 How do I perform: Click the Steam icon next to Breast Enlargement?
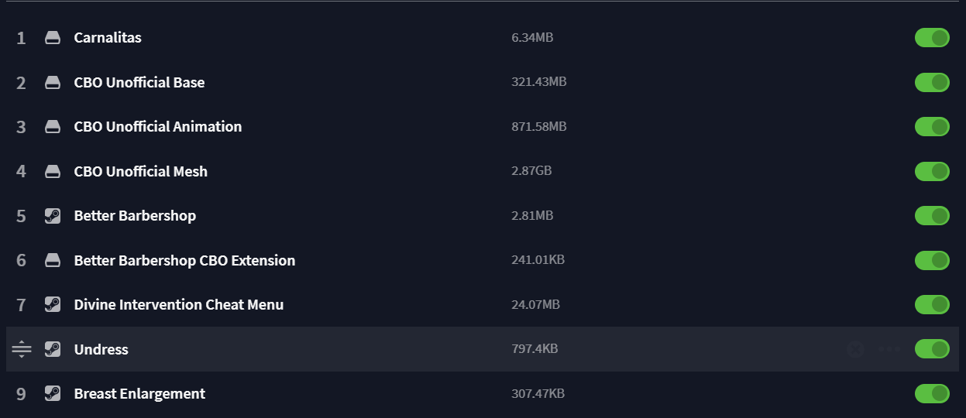tap(53, 394)
